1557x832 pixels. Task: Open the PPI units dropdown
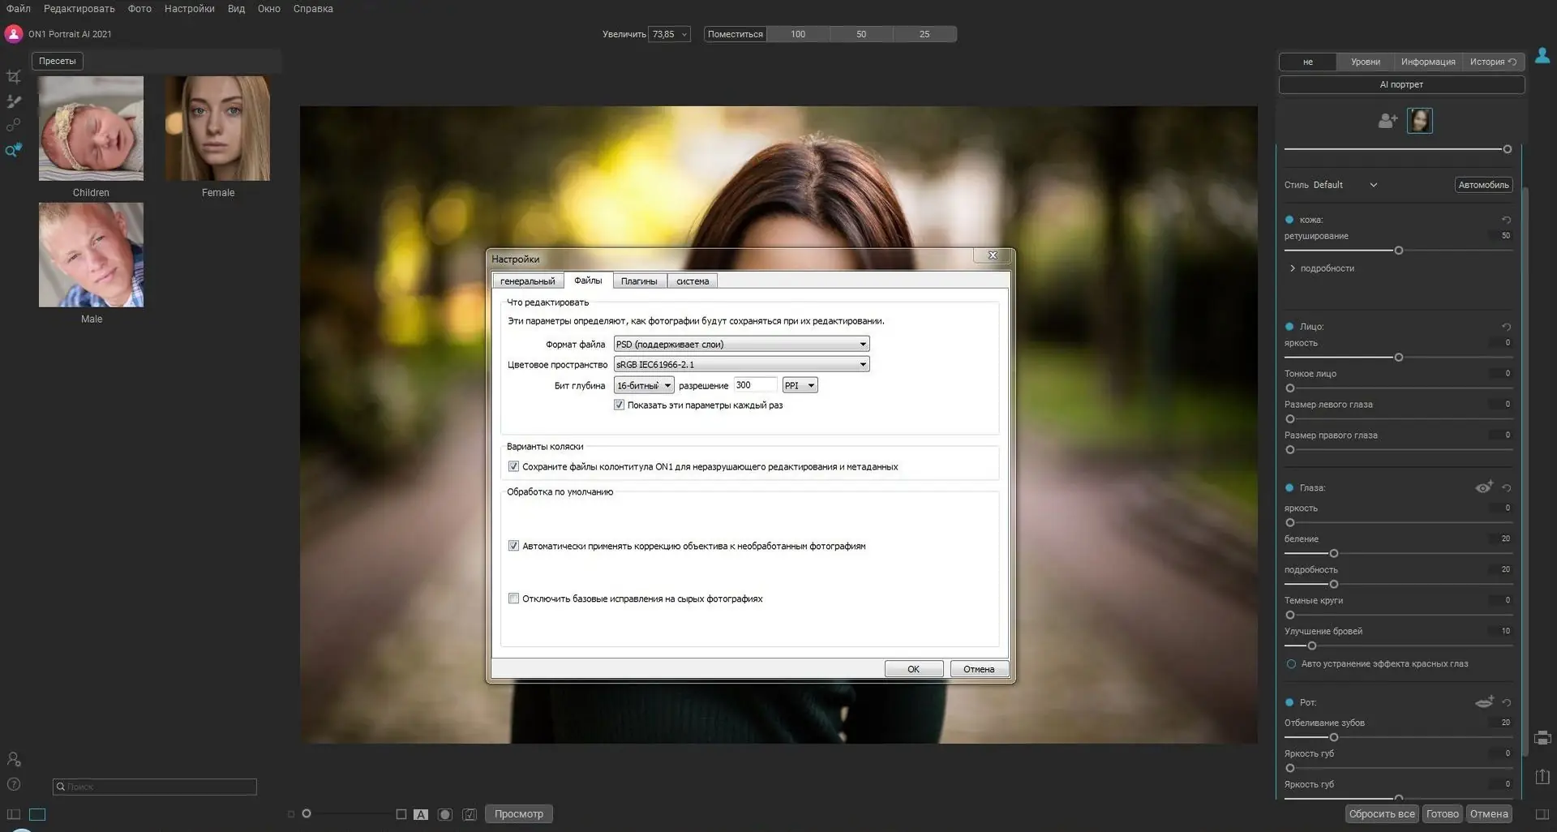(800, 385)
